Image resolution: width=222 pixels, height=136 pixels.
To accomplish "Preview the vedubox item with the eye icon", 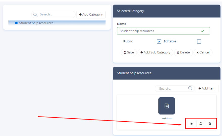I will tap(191, 124).
